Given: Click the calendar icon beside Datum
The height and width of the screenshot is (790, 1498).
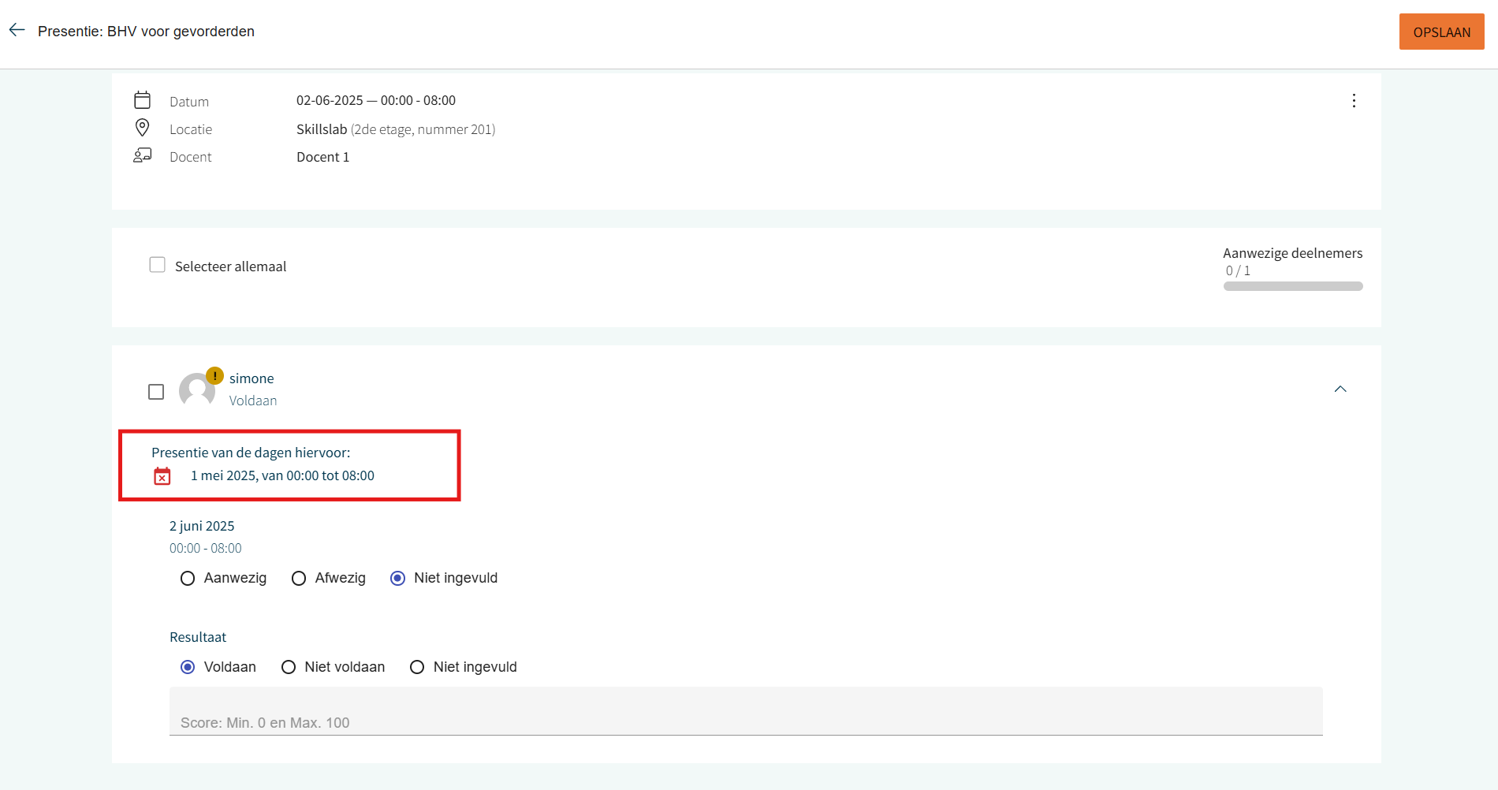Looking at the screenshot, I should (143, 100).
